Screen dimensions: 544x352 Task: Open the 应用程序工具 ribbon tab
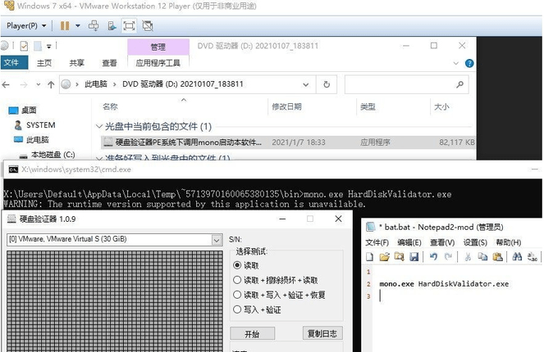click(158, 63)
